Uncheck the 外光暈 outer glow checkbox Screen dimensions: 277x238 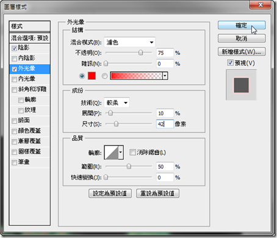pyautogui.click(x=14, y=69)
